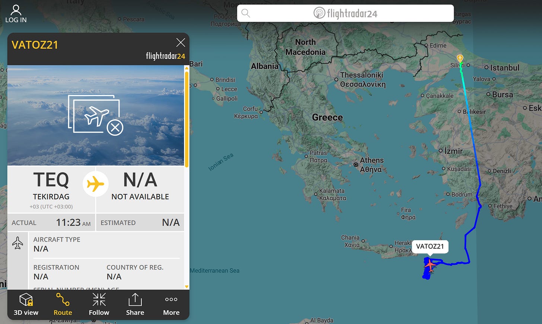
Task: Click the Greece country label
Action: (327, 117)
